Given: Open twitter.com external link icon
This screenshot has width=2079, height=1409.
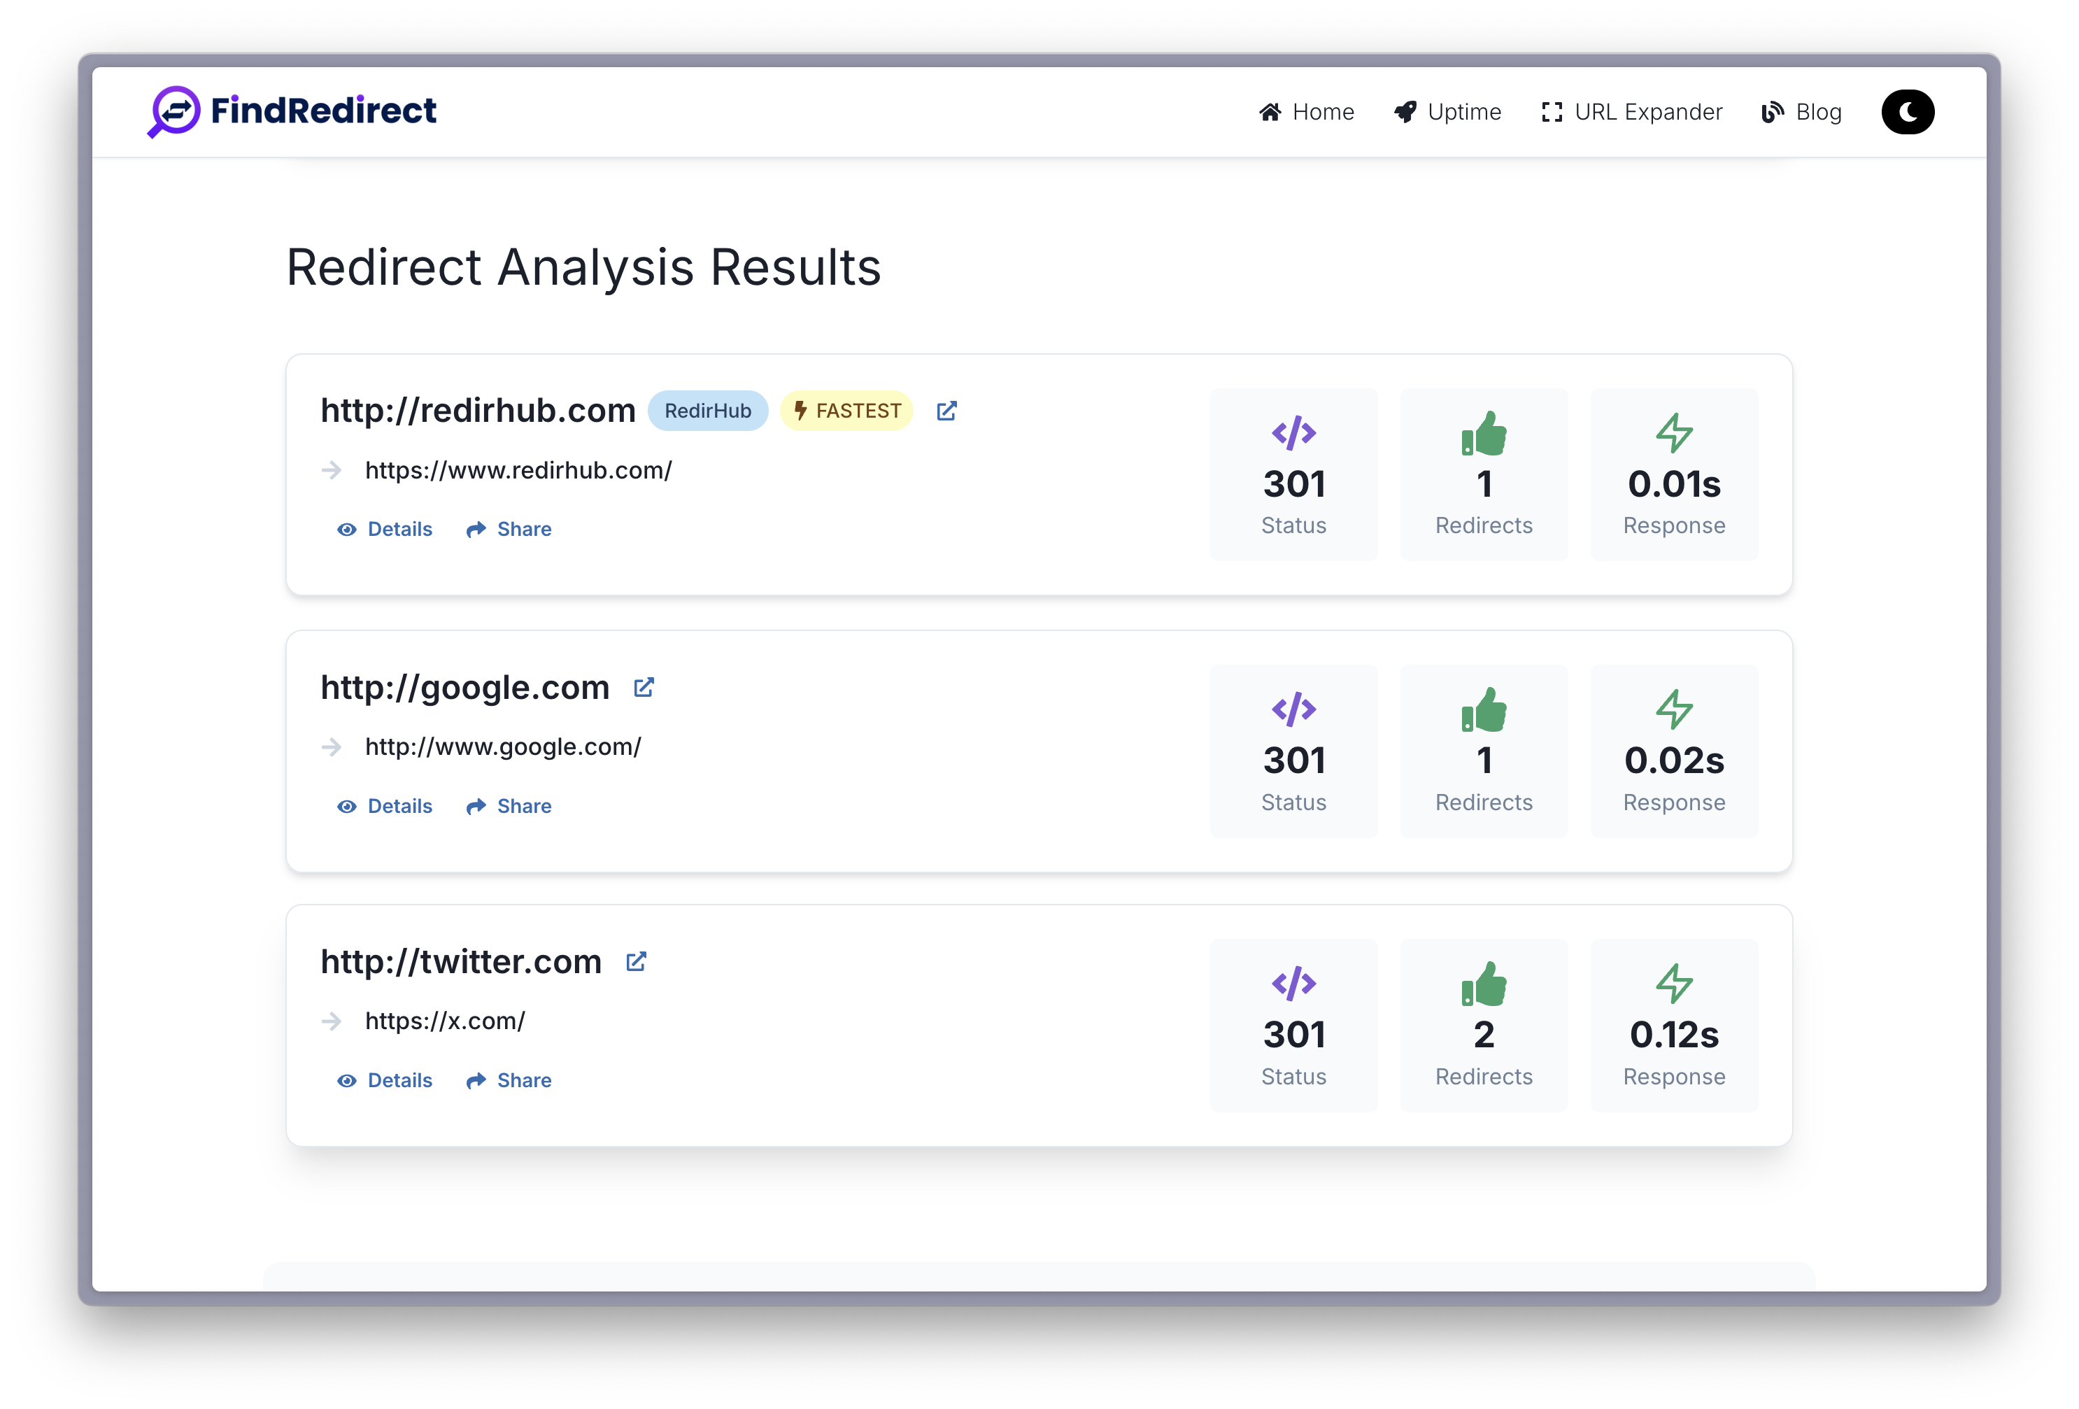Looking at the screenshot, I should pos(636,962).
